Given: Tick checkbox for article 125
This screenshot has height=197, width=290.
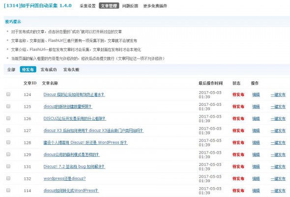Looking at the screenshot, I should (8, 106).
